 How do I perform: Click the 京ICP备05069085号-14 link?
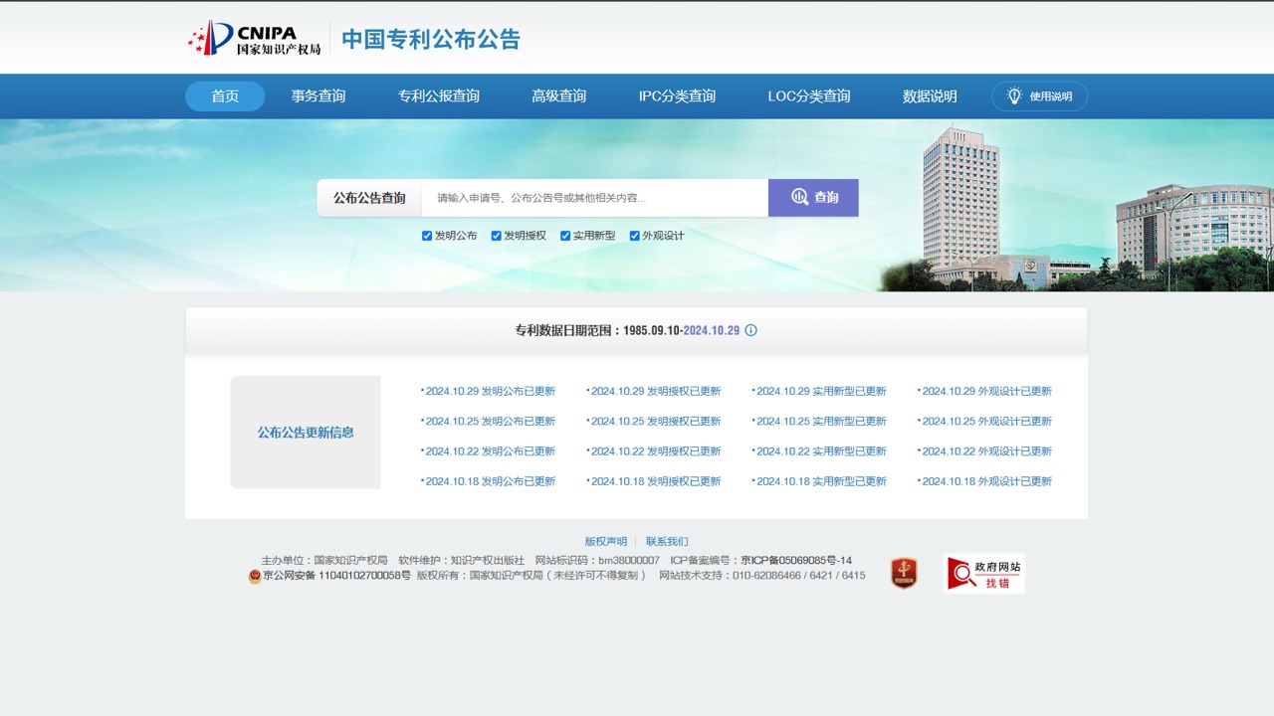click(796, 561)
